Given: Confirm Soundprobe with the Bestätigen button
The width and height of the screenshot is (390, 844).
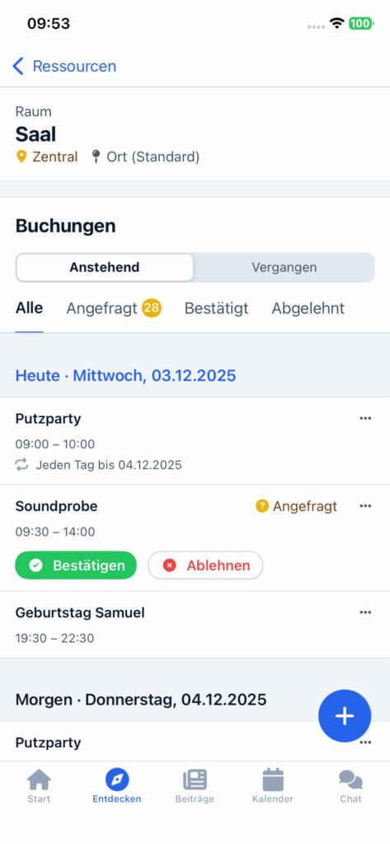Looking at the screenshot, I should (x=76, y=565).
